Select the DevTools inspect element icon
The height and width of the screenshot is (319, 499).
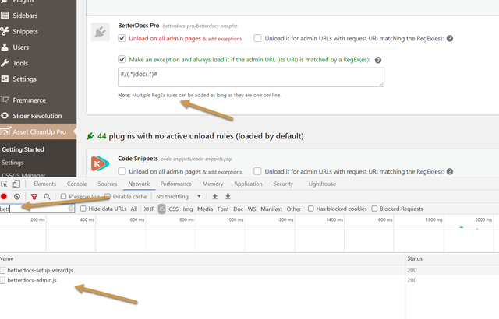[4, 184]
